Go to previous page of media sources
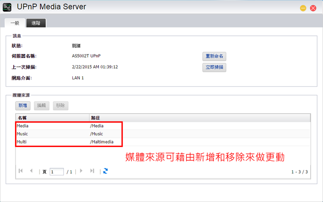This screenshot has height=202, width=323. point(32,171)
